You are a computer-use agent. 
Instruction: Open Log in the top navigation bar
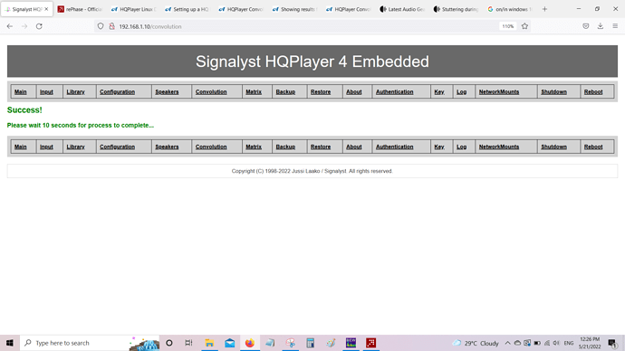point(461,92)
